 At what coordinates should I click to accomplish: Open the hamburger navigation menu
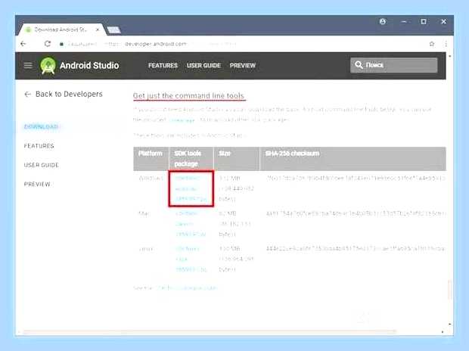28,65
